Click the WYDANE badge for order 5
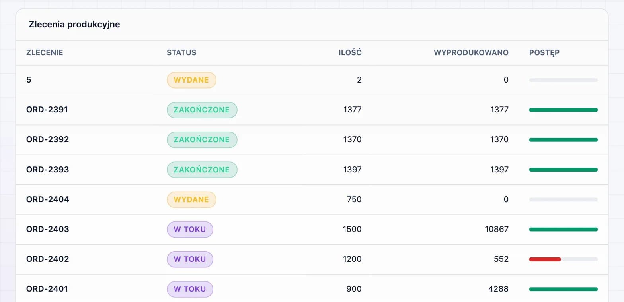The image size is (624, 302). [191, 80]
